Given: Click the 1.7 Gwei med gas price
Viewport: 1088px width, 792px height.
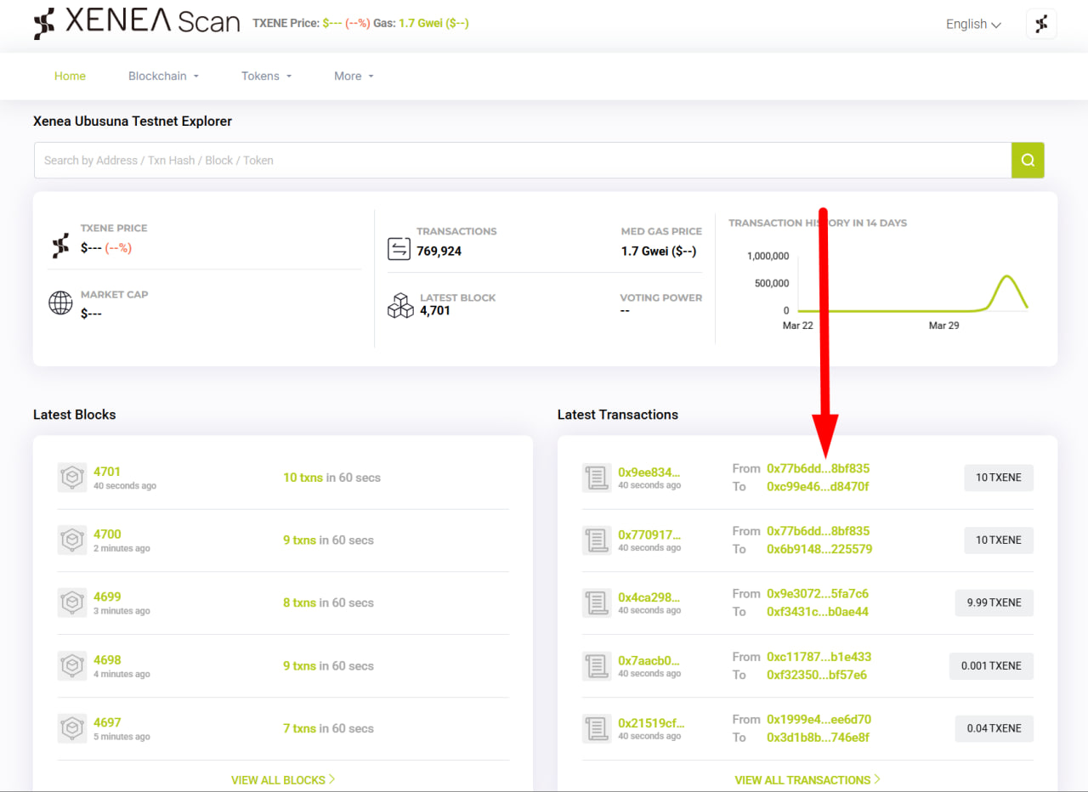Looking at the screenshot, I should (x=659, y=252).
